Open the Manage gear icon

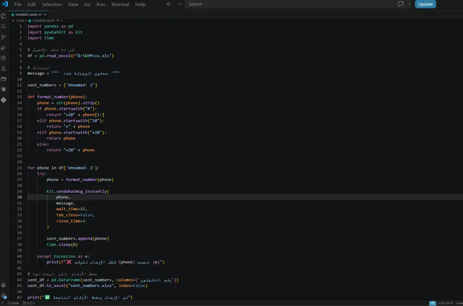(x=4, y=296)
